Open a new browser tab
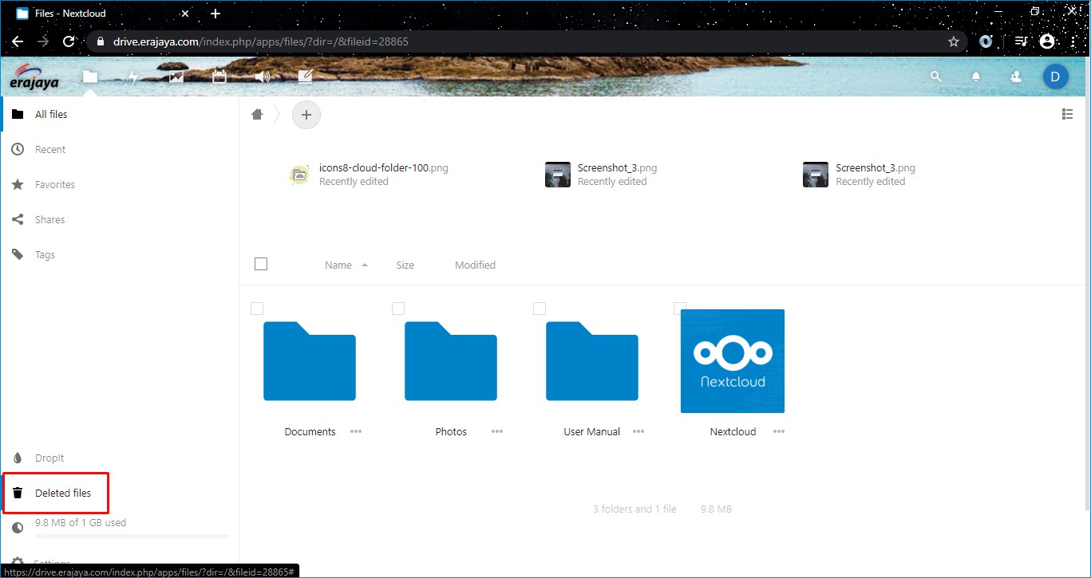This screenshot has height=578, width=1091. 215,14
